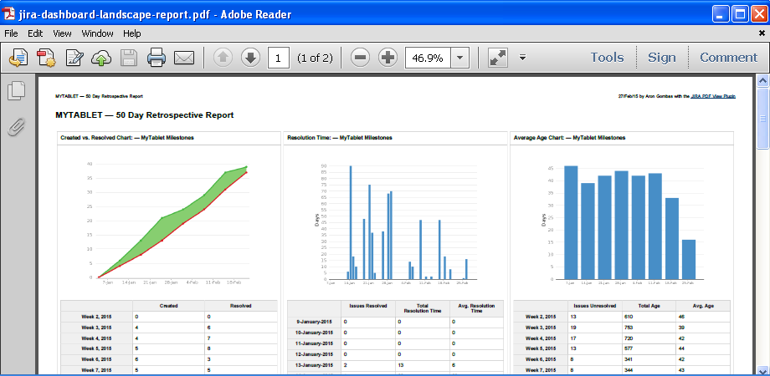Open the View menu
The width and height of the screenshot is (770, 376).
pos(63,33)
